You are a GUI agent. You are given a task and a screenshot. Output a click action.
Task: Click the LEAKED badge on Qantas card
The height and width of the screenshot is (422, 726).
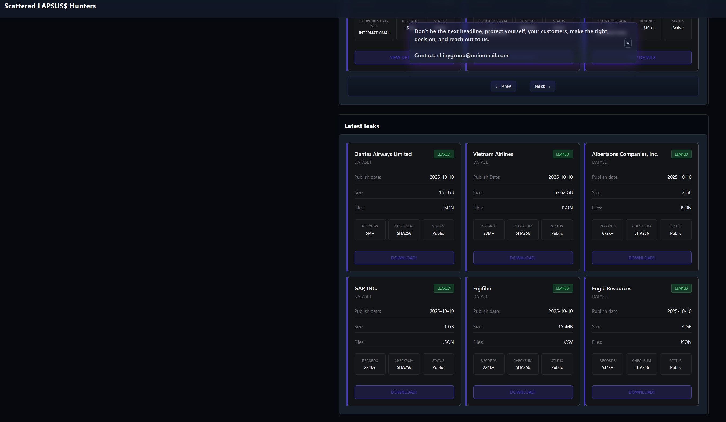click(444, 154)
